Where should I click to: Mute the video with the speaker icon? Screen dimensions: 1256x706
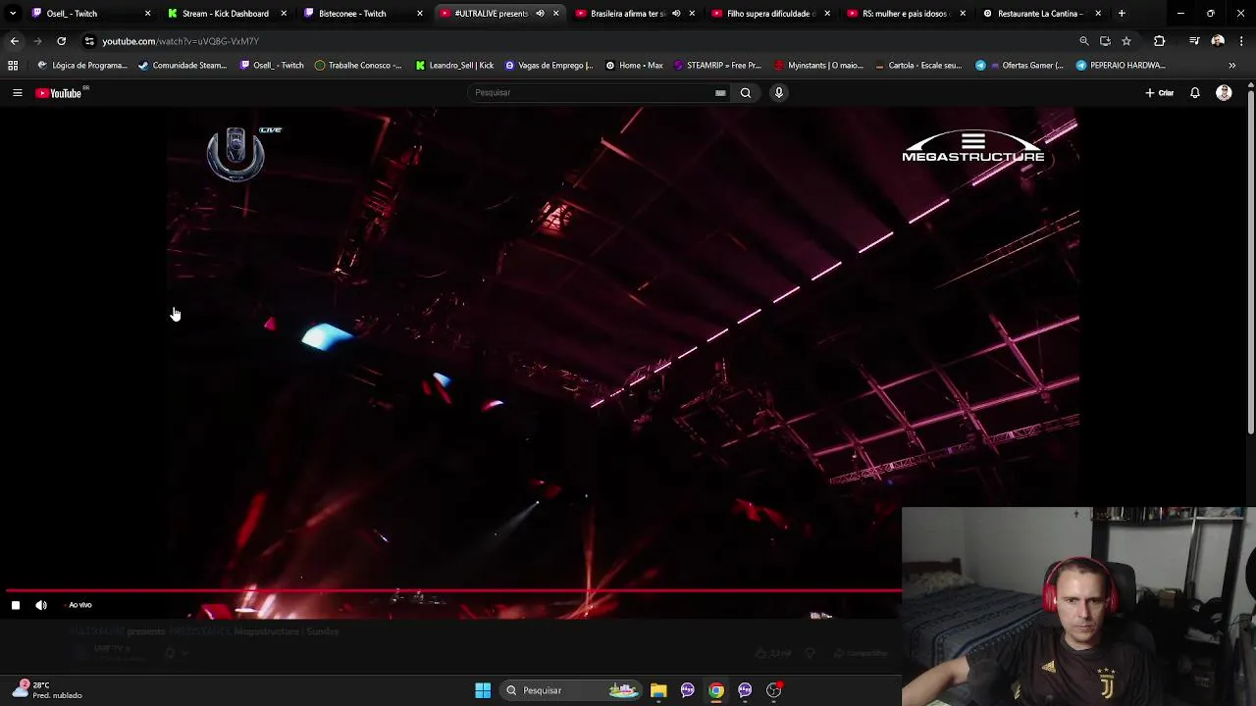(41, 605)
